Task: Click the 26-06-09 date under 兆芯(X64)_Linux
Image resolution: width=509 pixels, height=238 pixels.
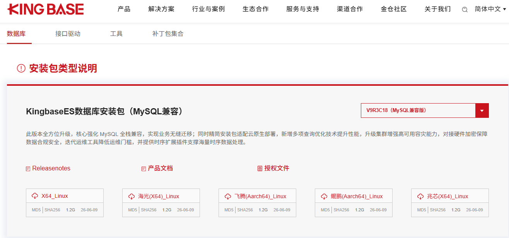Action: tap(474, 210)
